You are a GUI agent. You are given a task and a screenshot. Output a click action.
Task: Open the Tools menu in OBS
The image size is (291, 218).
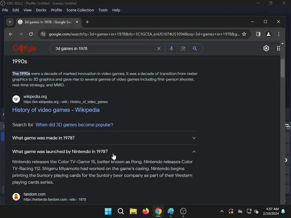[x=103, y=10]
